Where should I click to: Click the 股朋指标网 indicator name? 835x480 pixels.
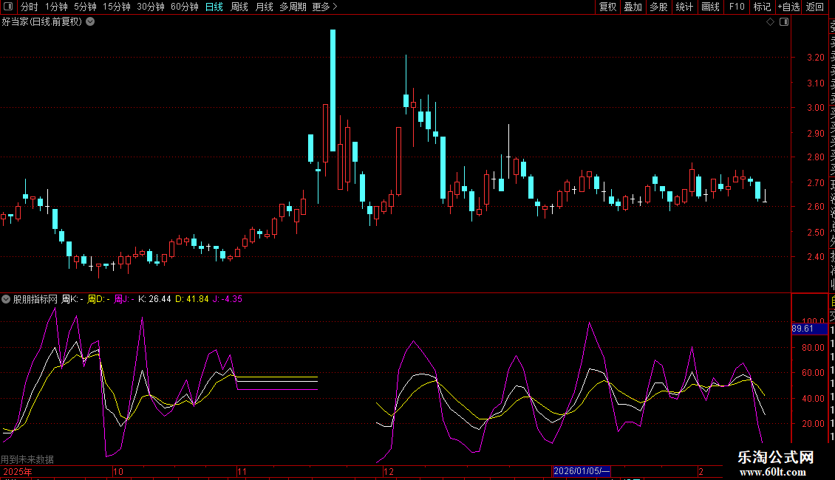click(35, 299)
